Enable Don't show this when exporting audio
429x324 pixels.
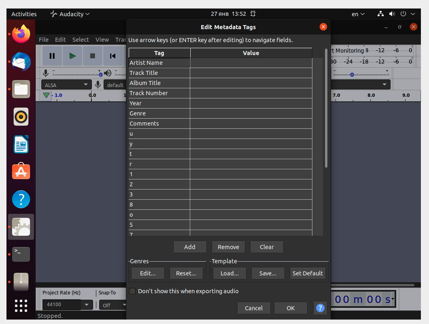132,291
